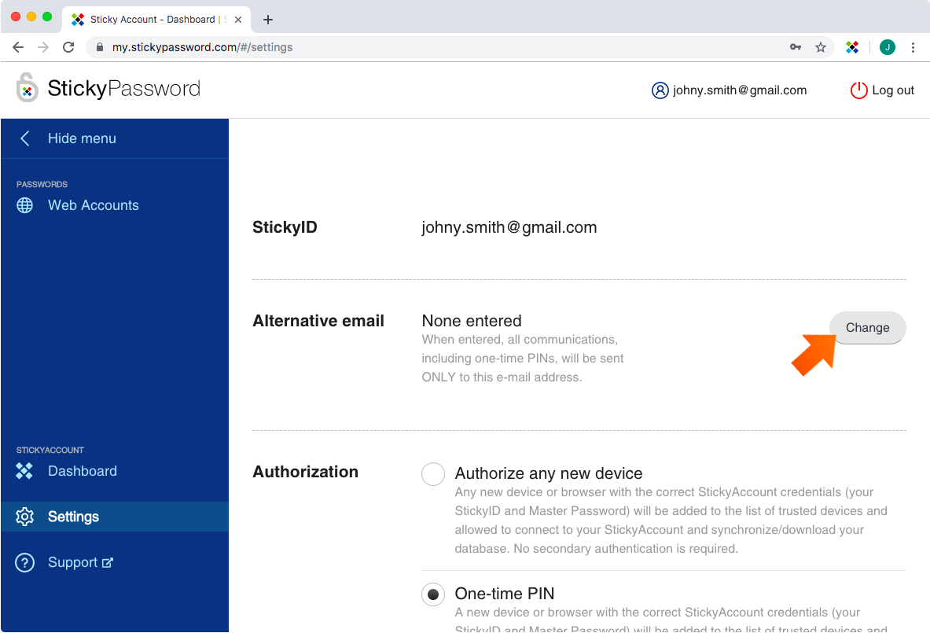The height and width of the screenshot is (633, 930).
Task: Click the StickyPassword wordmark
Action: click(124, 88)
